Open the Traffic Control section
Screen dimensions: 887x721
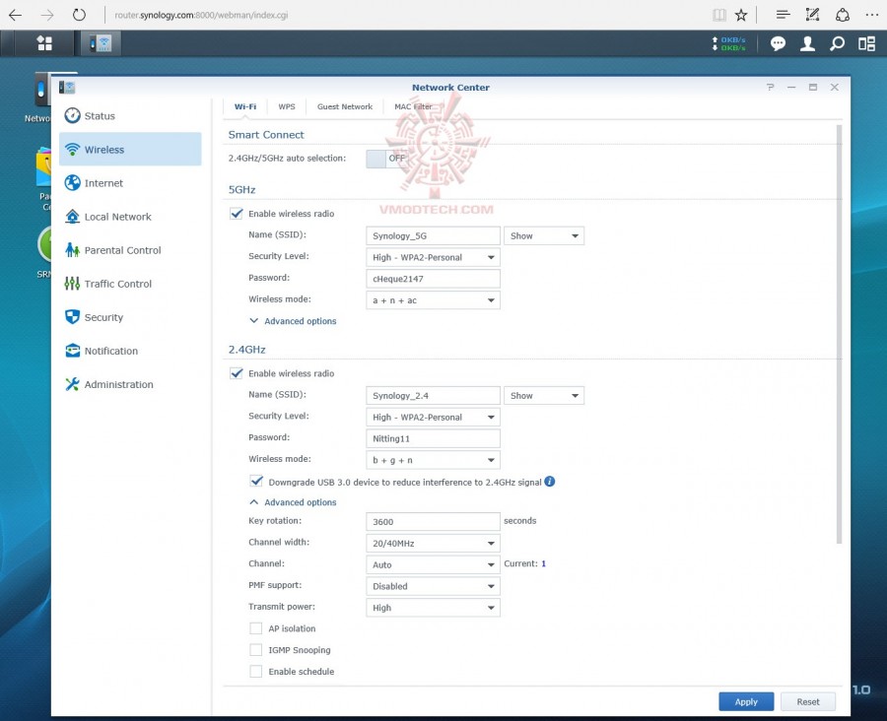coord(130,284)
